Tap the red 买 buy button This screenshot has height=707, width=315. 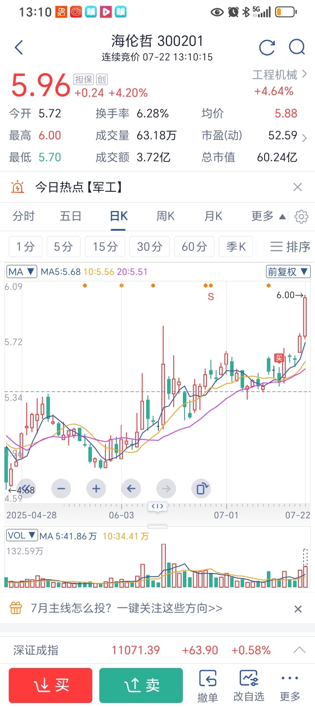tap(50, 685)
